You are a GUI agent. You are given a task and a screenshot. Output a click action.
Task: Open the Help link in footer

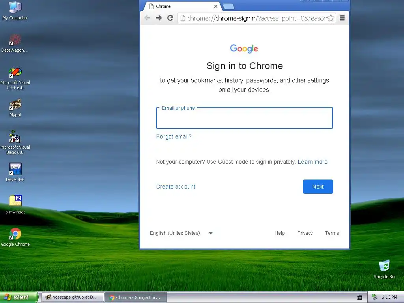pos(280,233)
